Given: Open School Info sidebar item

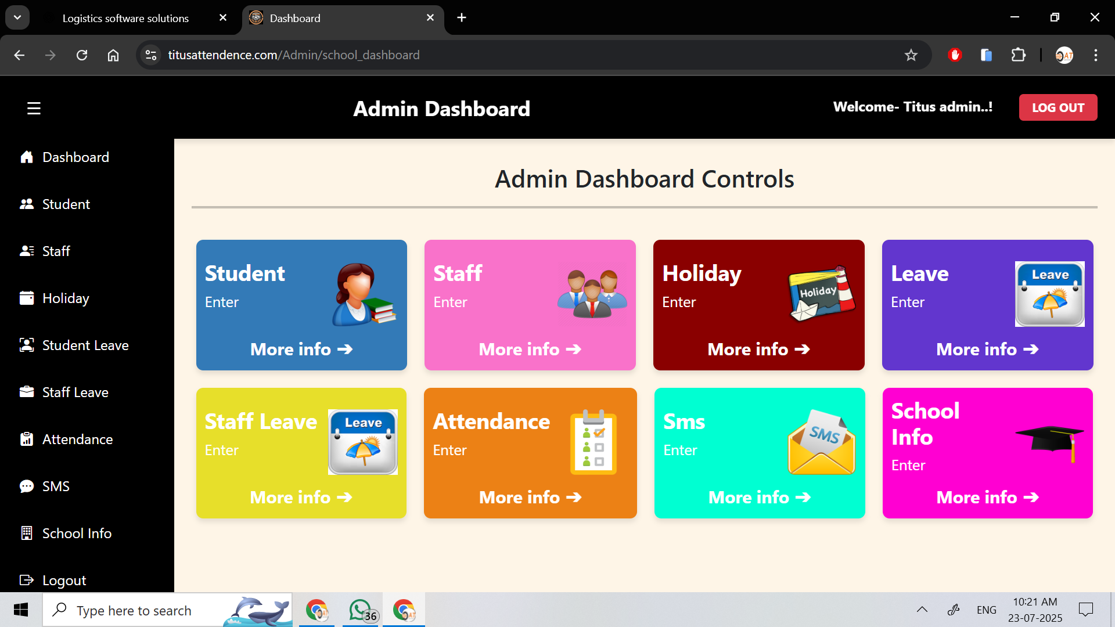Looking at the screenshot, I should (77, 534).
